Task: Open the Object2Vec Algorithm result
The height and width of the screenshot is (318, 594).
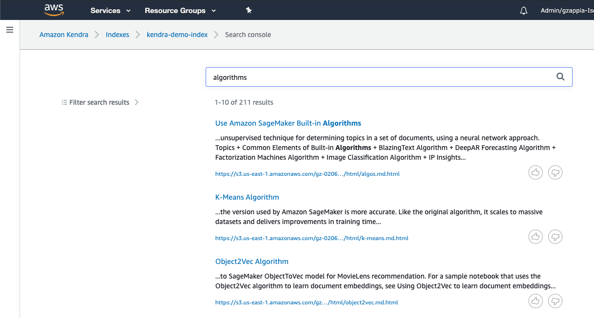Action: point(252,262)
